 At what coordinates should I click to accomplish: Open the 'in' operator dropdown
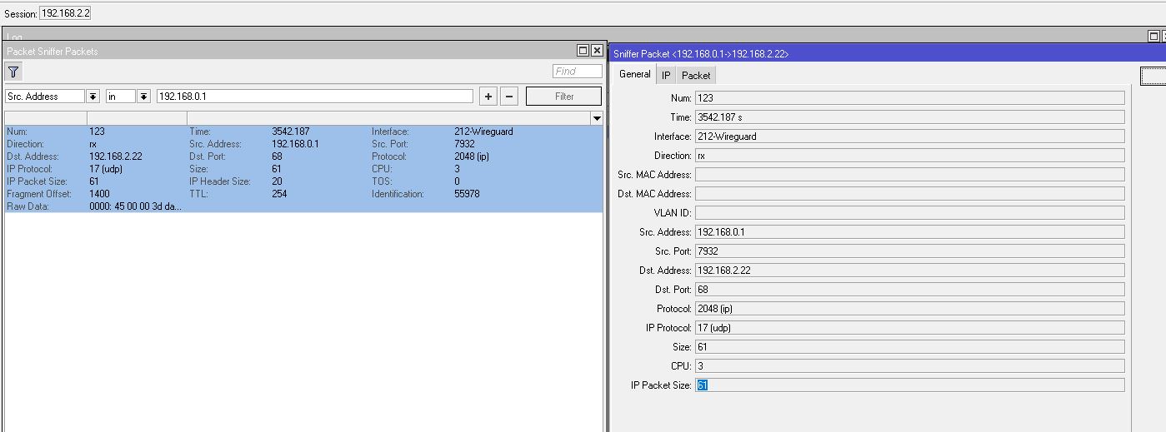(x=143, y=97)
